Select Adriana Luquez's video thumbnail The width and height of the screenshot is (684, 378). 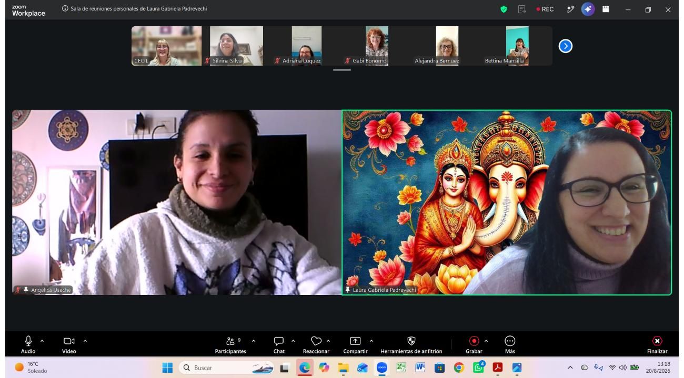[306, 46]
